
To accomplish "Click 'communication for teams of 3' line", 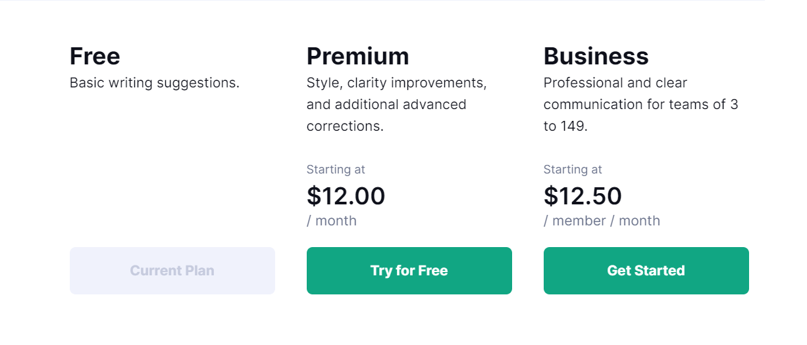I will click(640, 104).
